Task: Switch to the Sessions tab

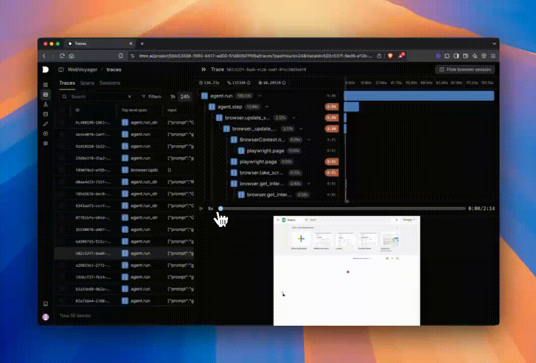Action: (110, 83)
